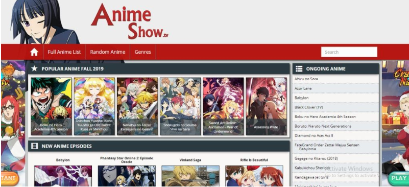Open Babylon in the ongoing anime list
Image resolution: width=409 pixels, height=187 pixels.
pyautogui.click(x=302, y=98)
